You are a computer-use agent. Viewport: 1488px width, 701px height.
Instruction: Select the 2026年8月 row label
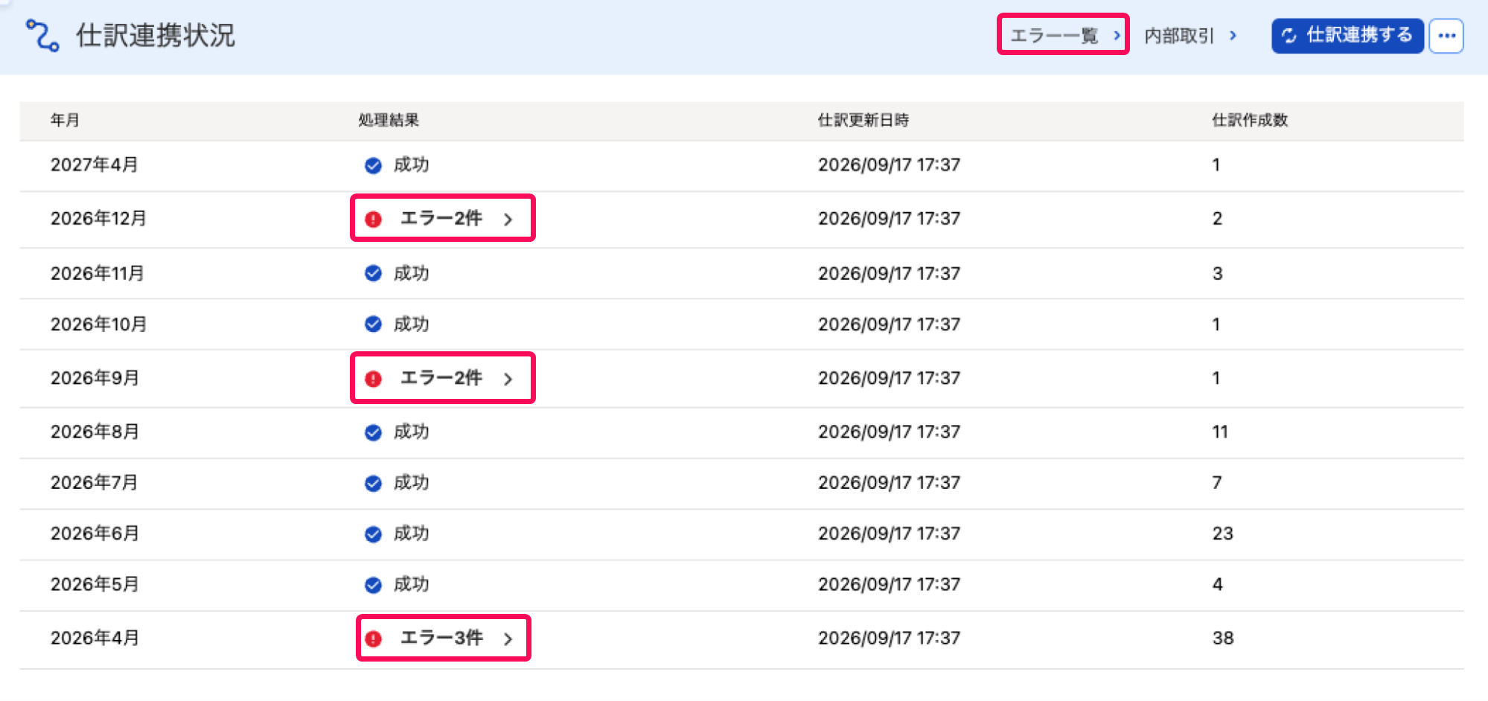point(95,432)
